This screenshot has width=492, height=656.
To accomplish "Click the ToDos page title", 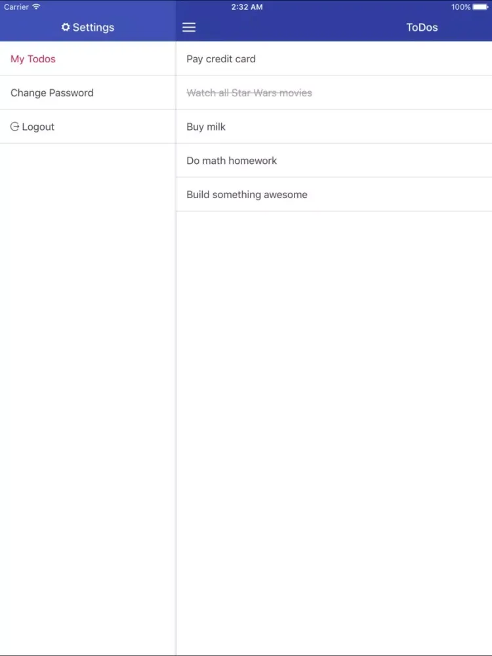I will tap(422, 28).
